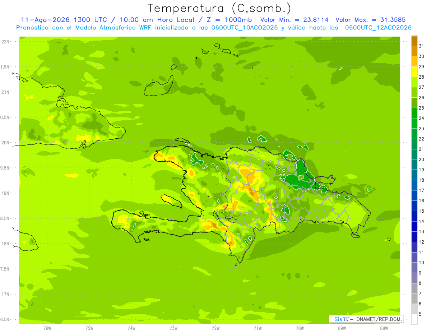
Task: Click the '19N' latitude axis label
Action: (x=5, y=193)
